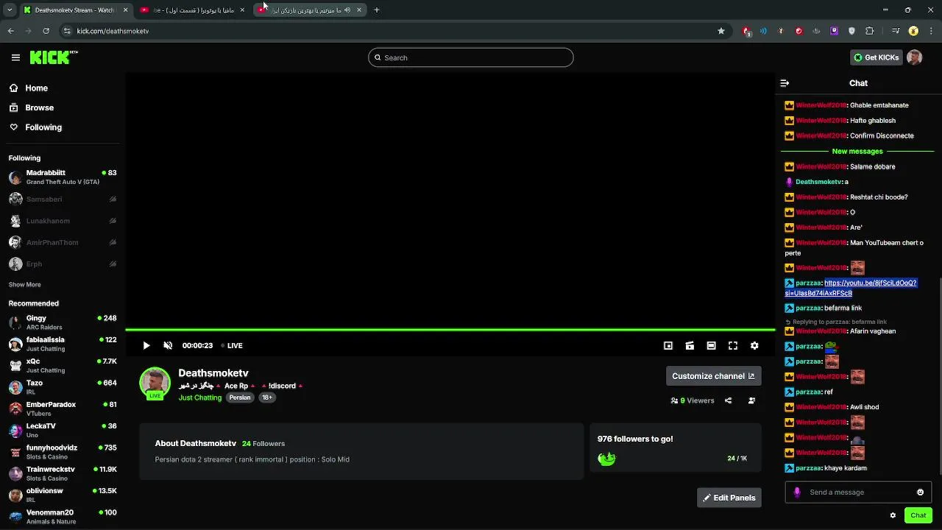Open the hamburger sidebar menu
Screen dimensions: 942x530
[x=15, y=57]
